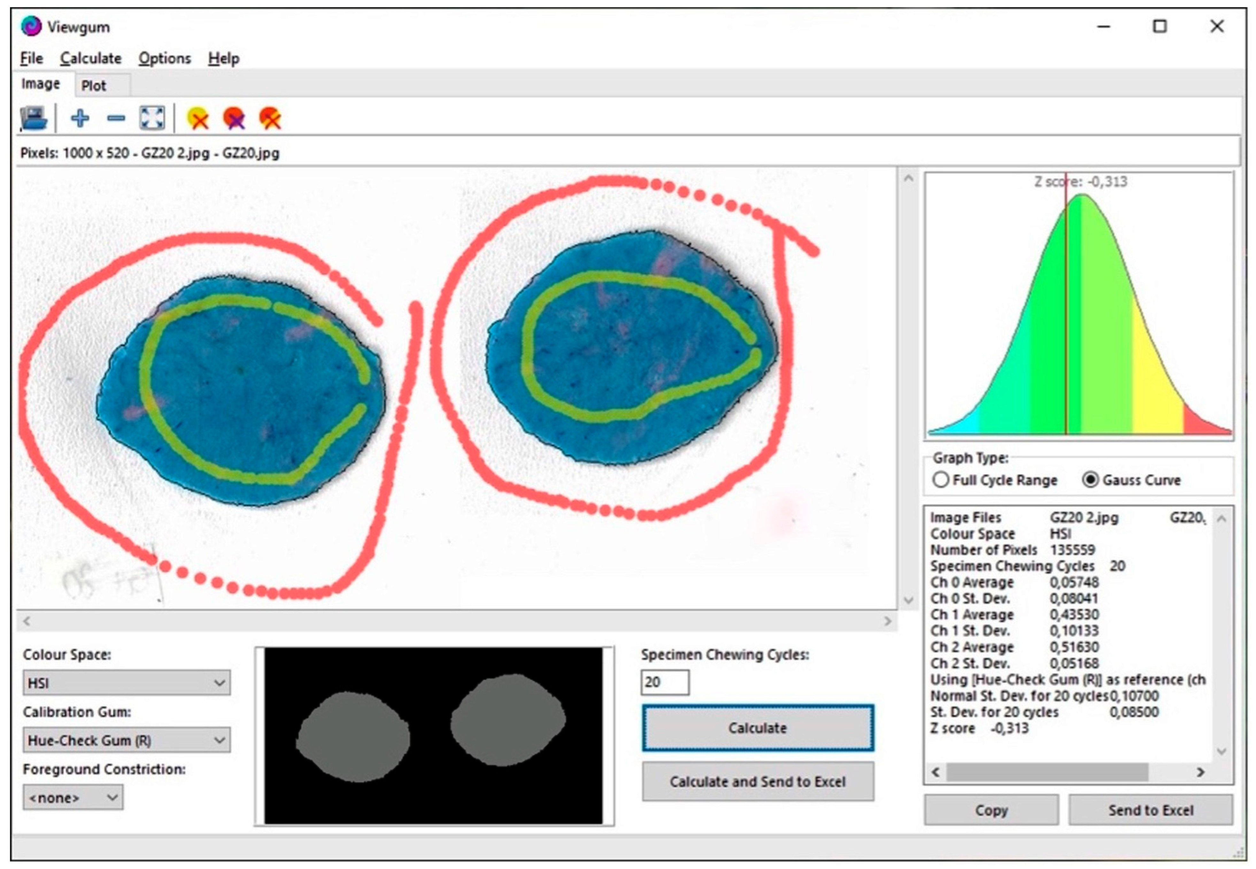Click red circle with orange X icon

coord(270,118)
